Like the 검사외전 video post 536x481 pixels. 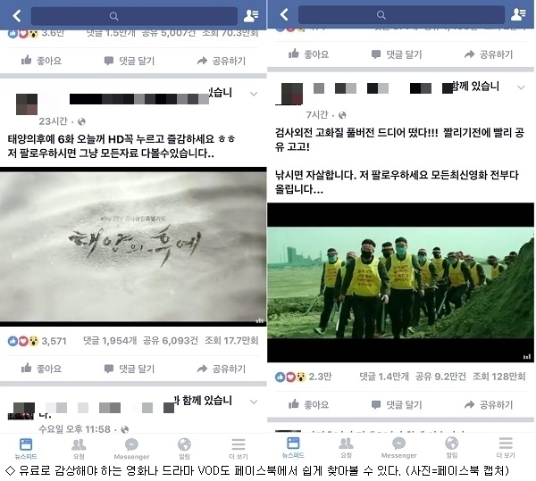click(x=308, y=404)
